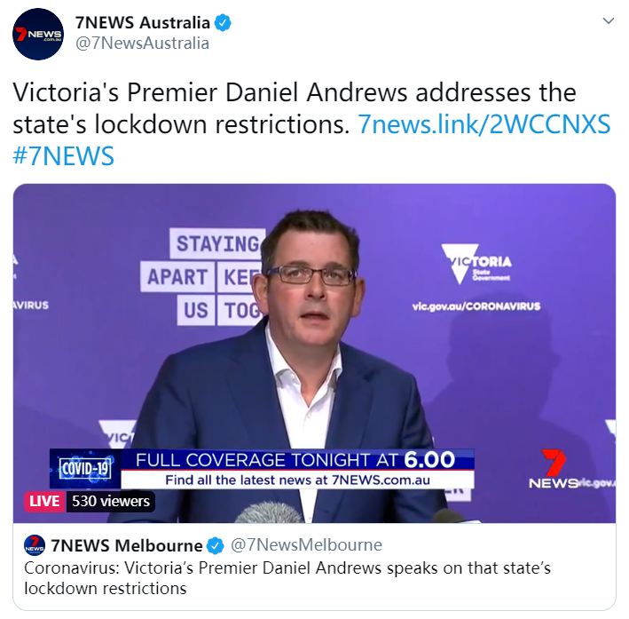This screenshot has width=629, height=619.
Task: Click the 'Full coverage tonight at 6.00' banner
Action: pyautogui.click(x=297, y=468)
